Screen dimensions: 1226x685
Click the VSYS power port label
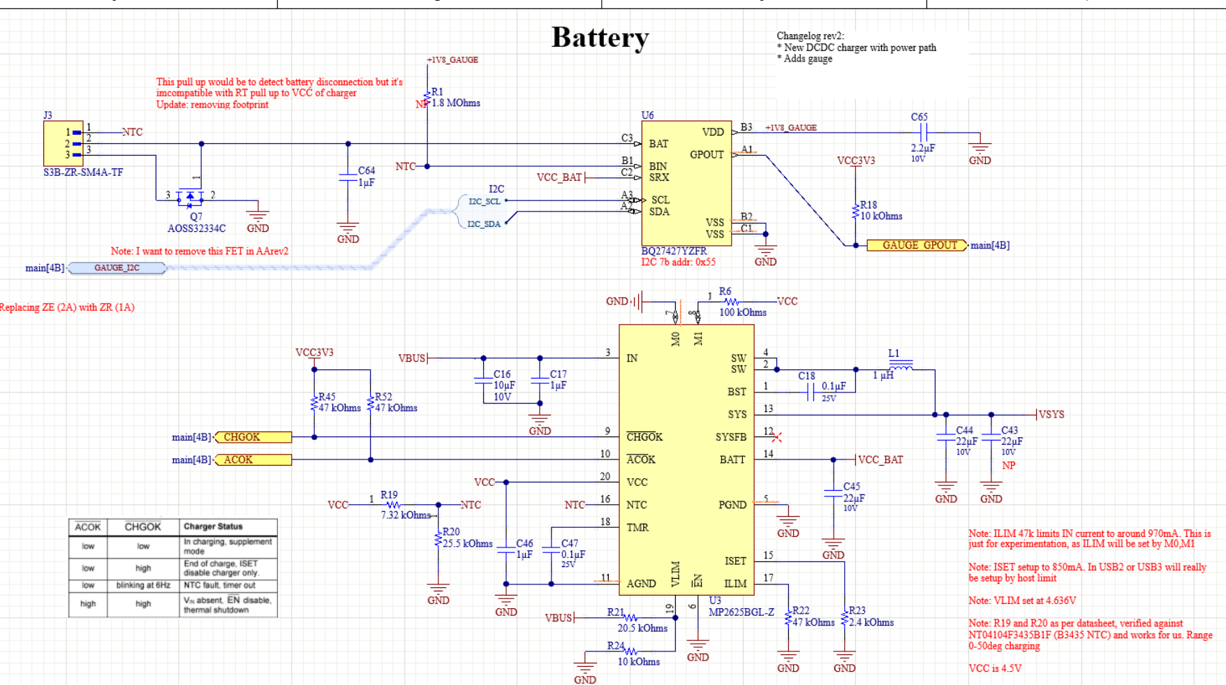click(x=1051, y=415)
